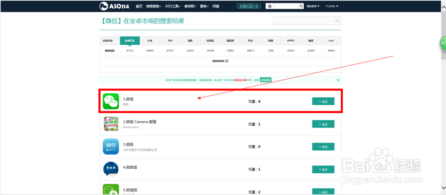This screenshot has height=195, width=446.
Task: Expand the 商学院 menu
Action: point(190,6)
